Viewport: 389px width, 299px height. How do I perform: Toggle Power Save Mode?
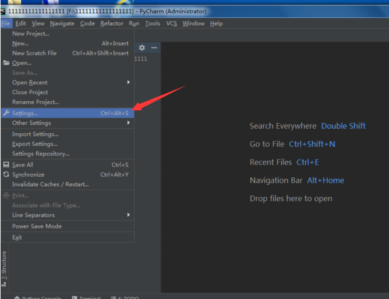click(x=68, y=226)
